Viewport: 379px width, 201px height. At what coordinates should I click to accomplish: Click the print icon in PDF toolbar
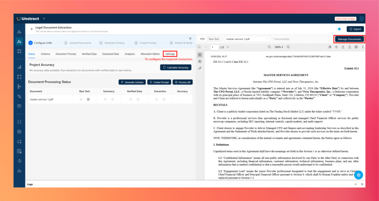pos(356,47)
